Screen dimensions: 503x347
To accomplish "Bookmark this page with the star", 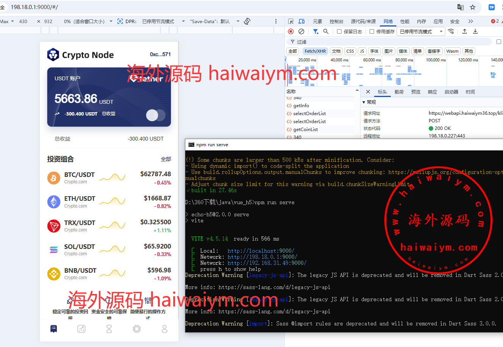I will (x=473, y=7).
